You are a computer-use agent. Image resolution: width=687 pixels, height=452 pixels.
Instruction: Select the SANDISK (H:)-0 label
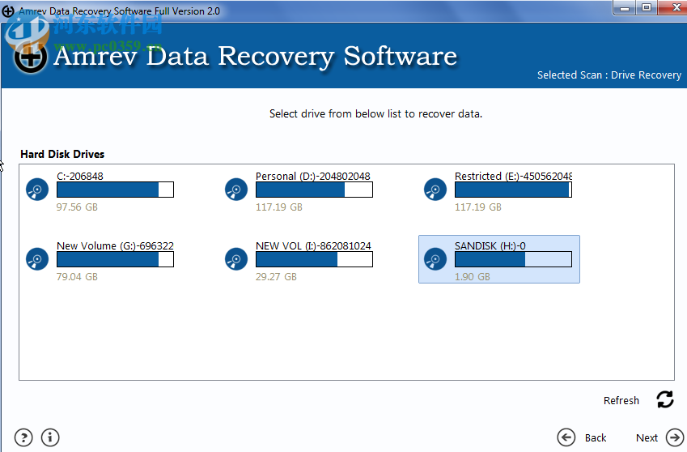point(490,245)
